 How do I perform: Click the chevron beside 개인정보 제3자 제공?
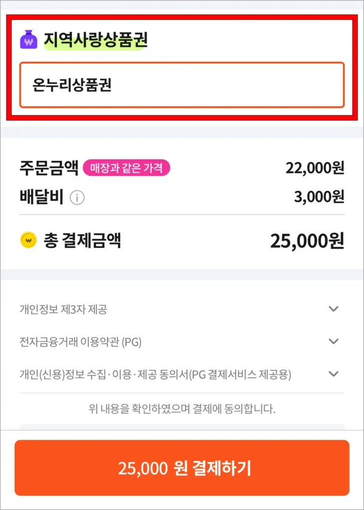click(x=334, y=309)
